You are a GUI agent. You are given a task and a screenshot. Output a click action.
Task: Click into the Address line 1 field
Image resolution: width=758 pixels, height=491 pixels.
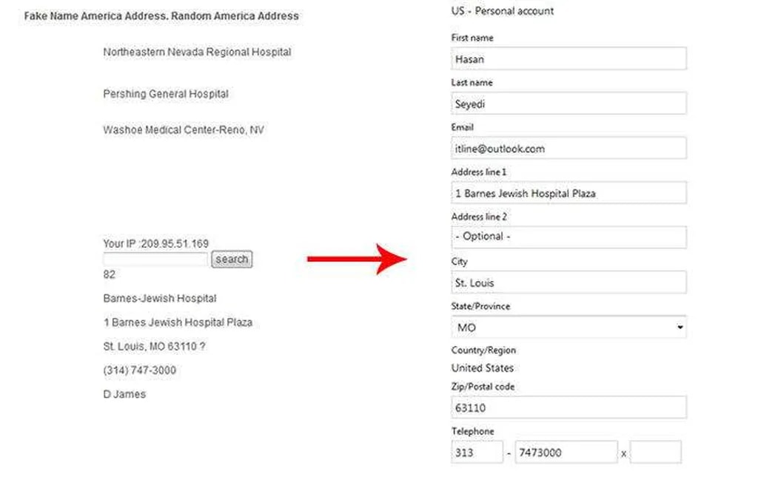pyautogui.click(x=568, y=193)
